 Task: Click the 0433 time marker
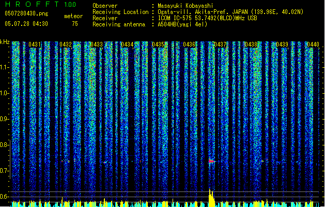pos(97,45)
